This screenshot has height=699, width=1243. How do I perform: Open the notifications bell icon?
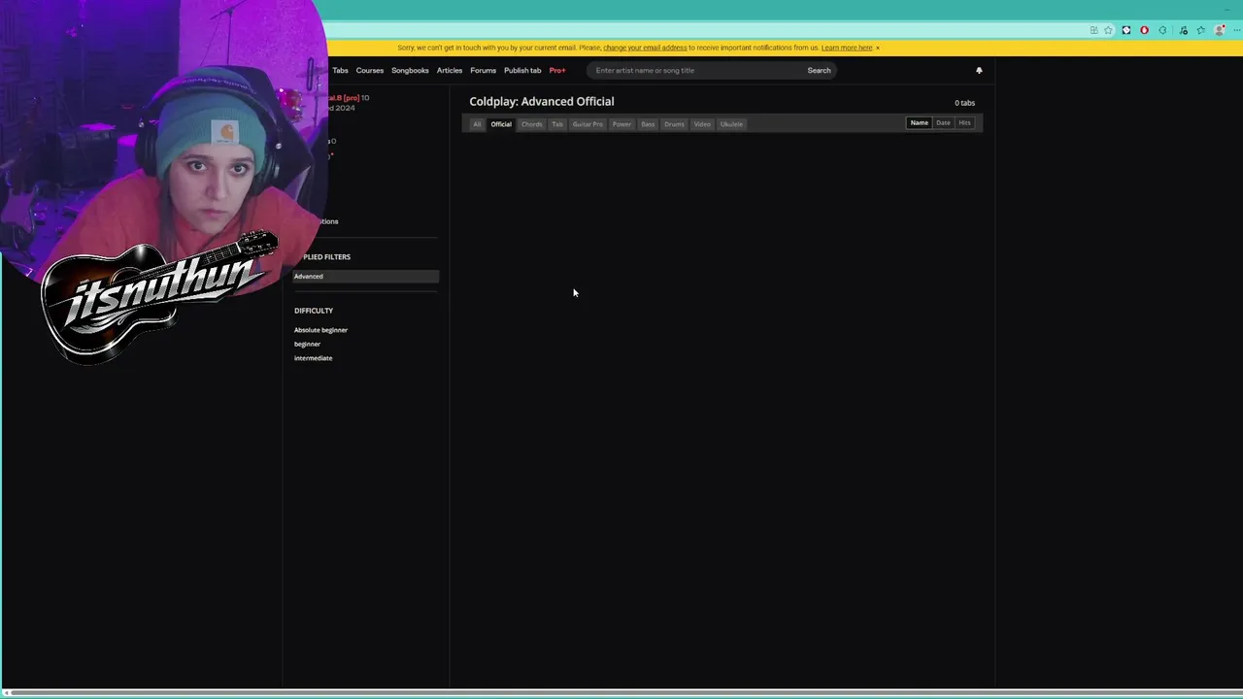(x=979, y=70)
